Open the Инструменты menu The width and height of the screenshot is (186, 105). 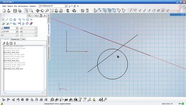click(23, 6)
